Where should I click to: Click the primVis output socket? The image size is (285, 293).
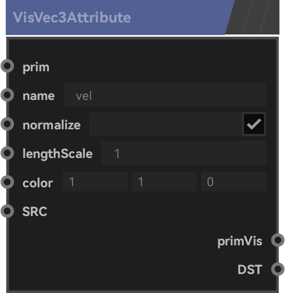point(278,240)
